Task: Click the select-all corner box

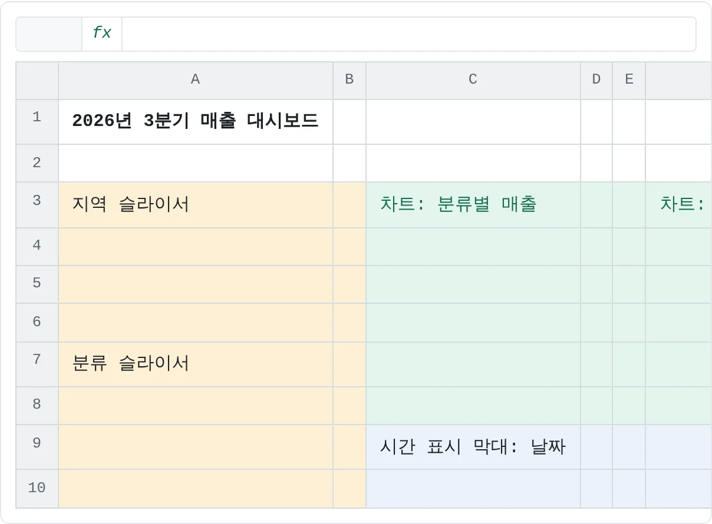Action: point(37,80)
